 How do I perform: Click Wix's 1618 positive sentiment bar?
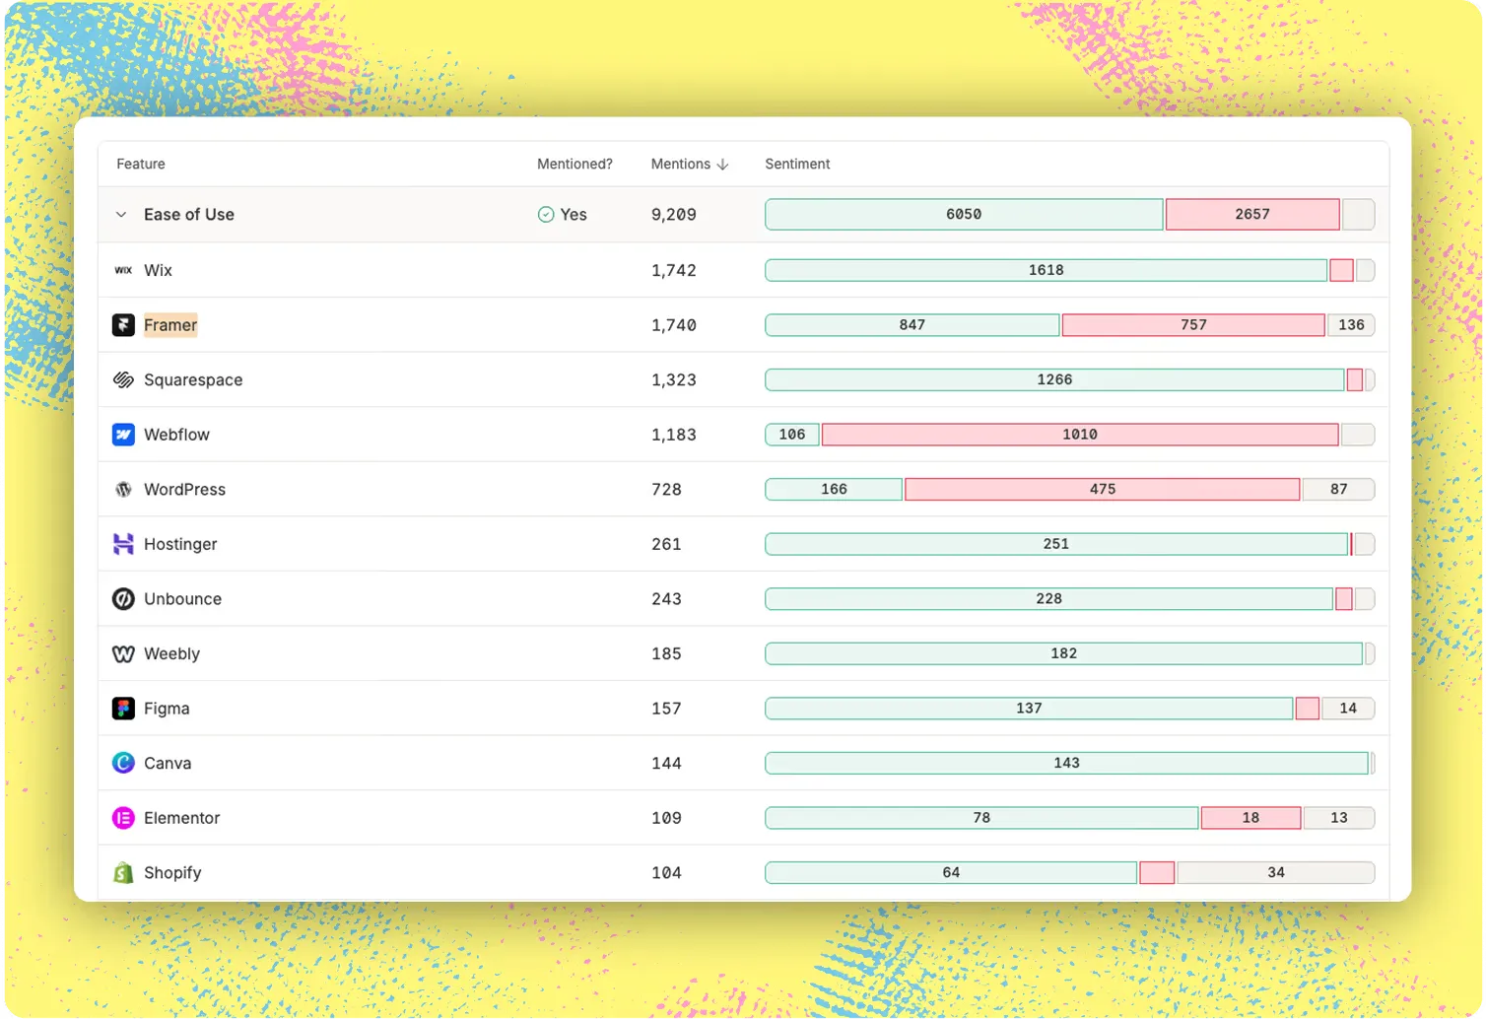click(x=1047, y=270)
